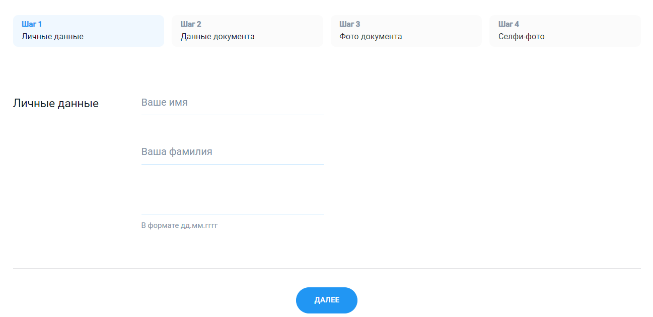This screenshot has width=653, height=317.
Task: Click the В формате дд.мм.гггг hint text
Action: coord(179,225)
